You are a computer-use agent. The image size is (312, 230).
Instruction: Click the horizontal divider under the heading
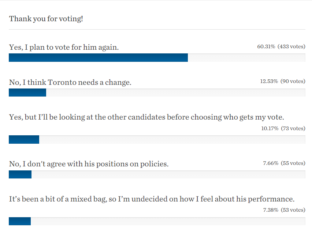click(x=157, y=29)
